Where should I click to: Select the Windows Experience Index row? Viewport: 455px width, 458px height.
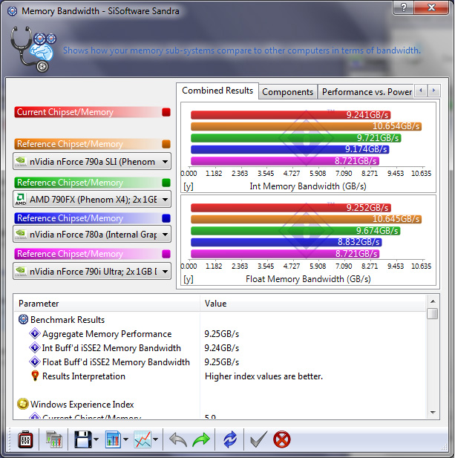(x=220, y=405)
